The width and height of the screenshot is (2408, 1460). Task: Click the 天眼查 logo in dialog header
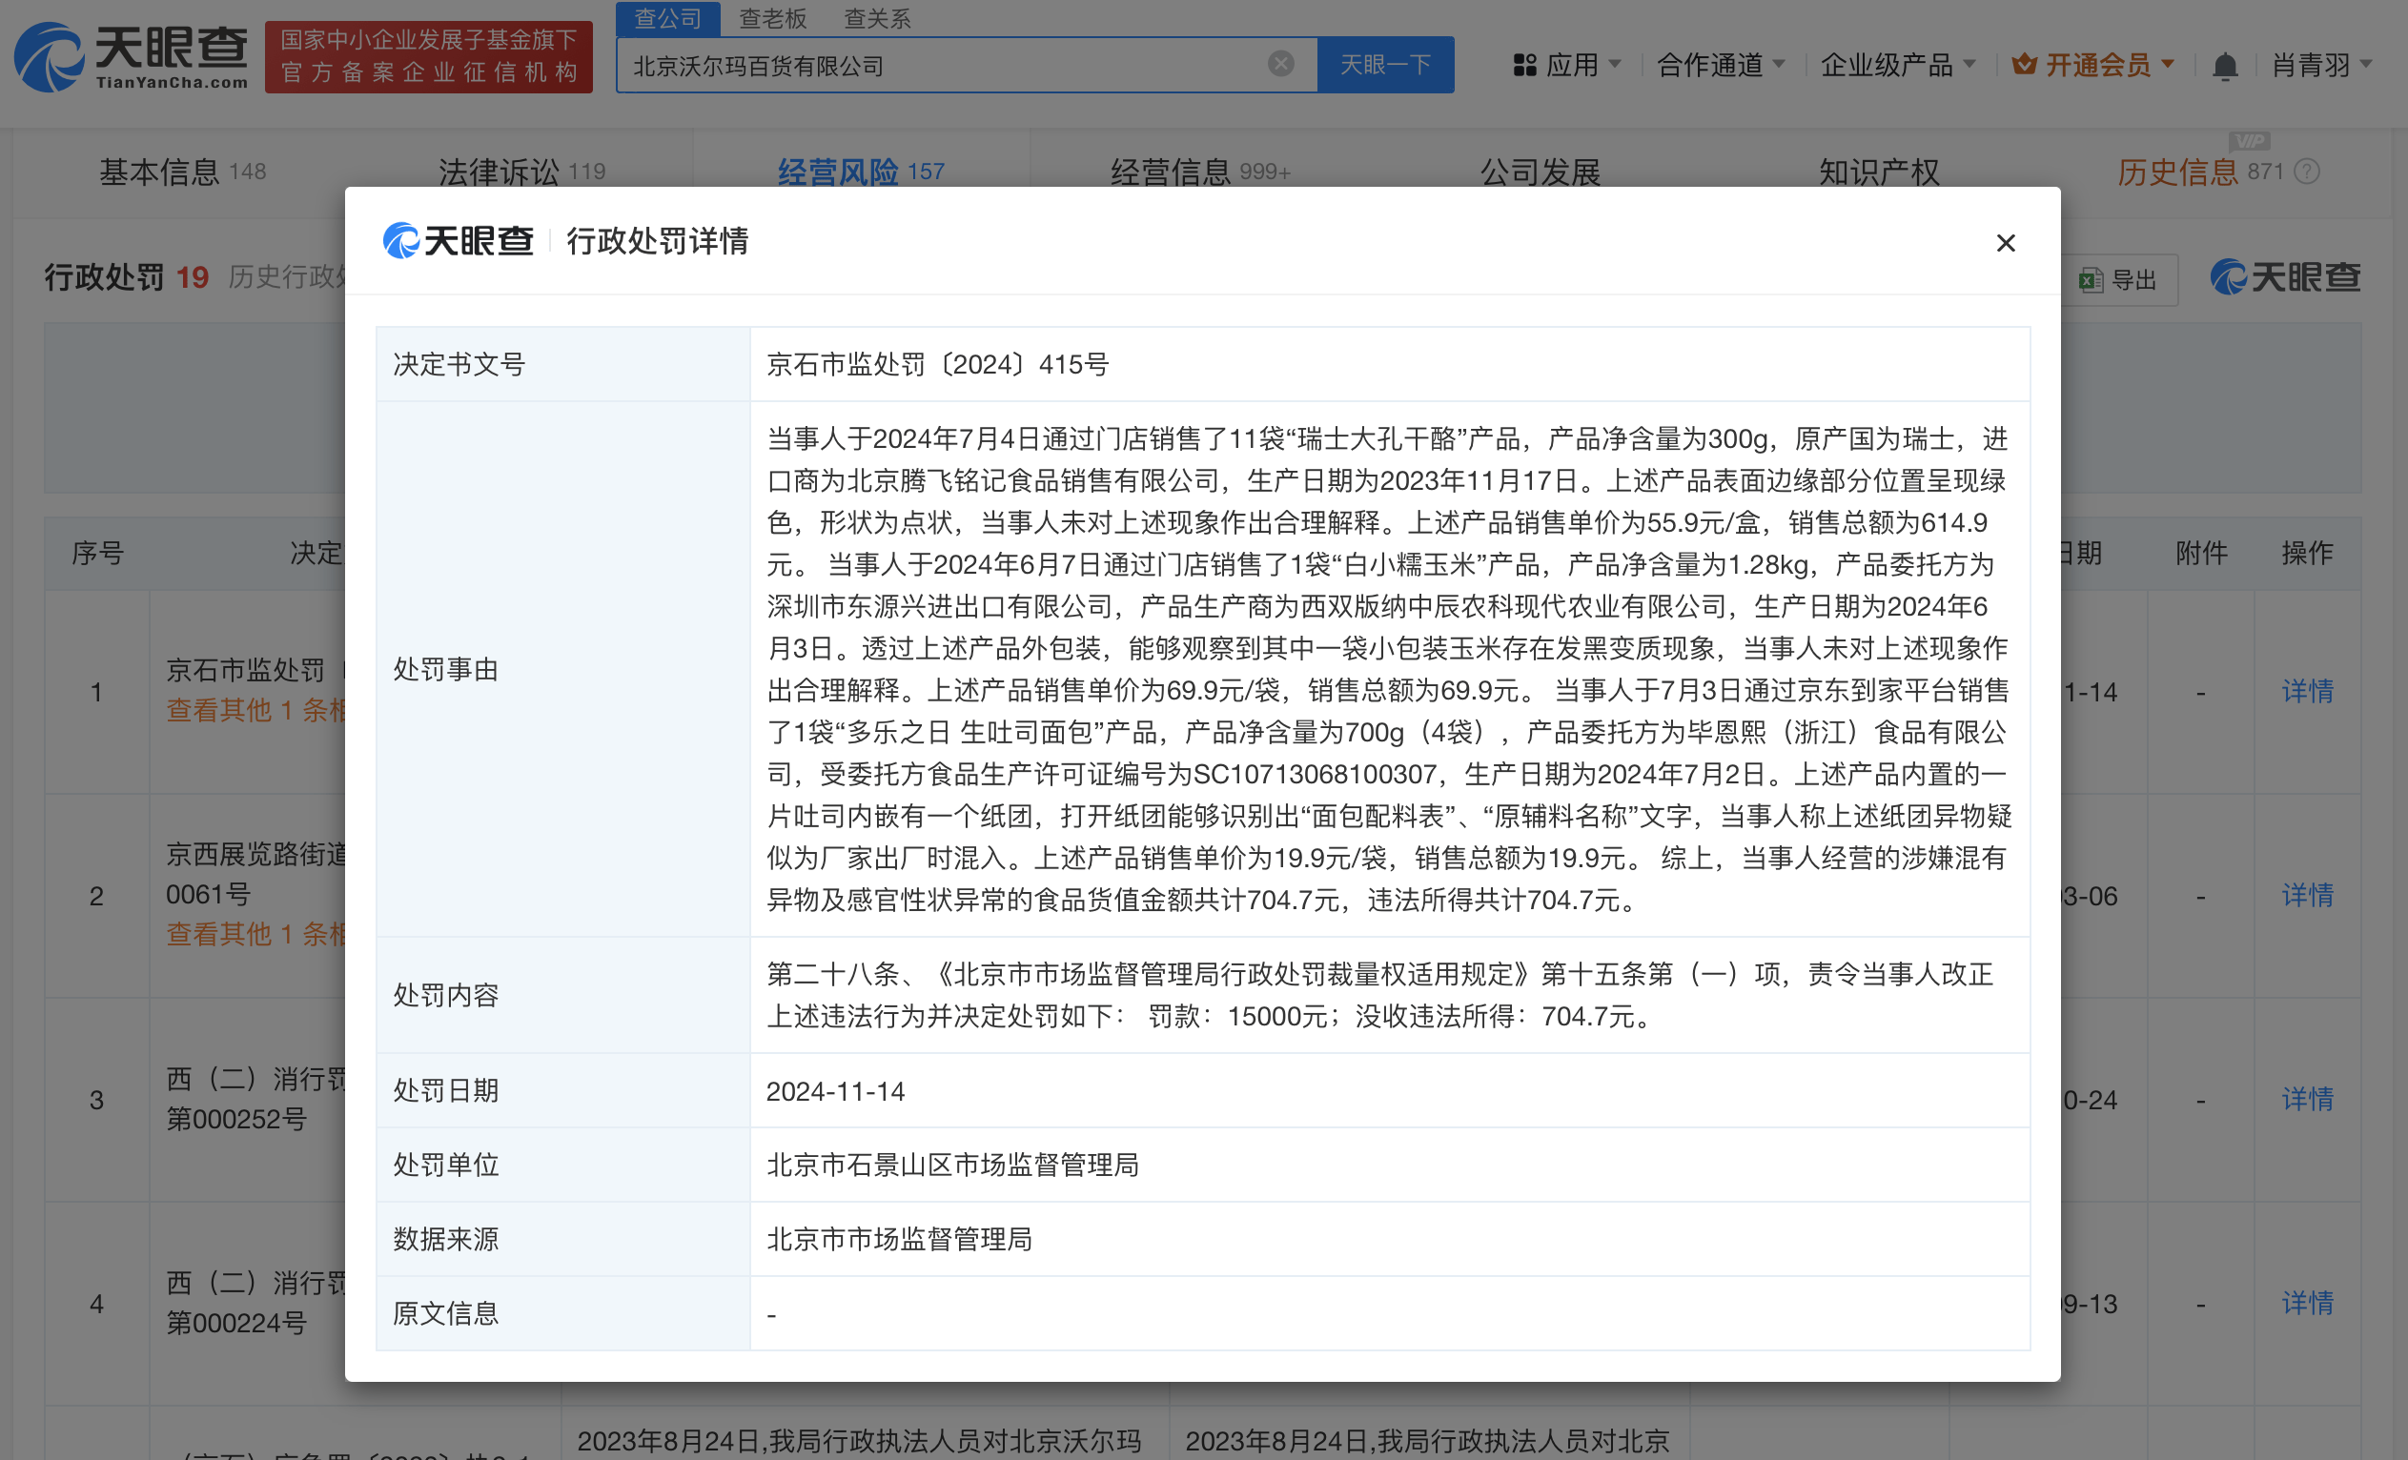tap(459, 240)
